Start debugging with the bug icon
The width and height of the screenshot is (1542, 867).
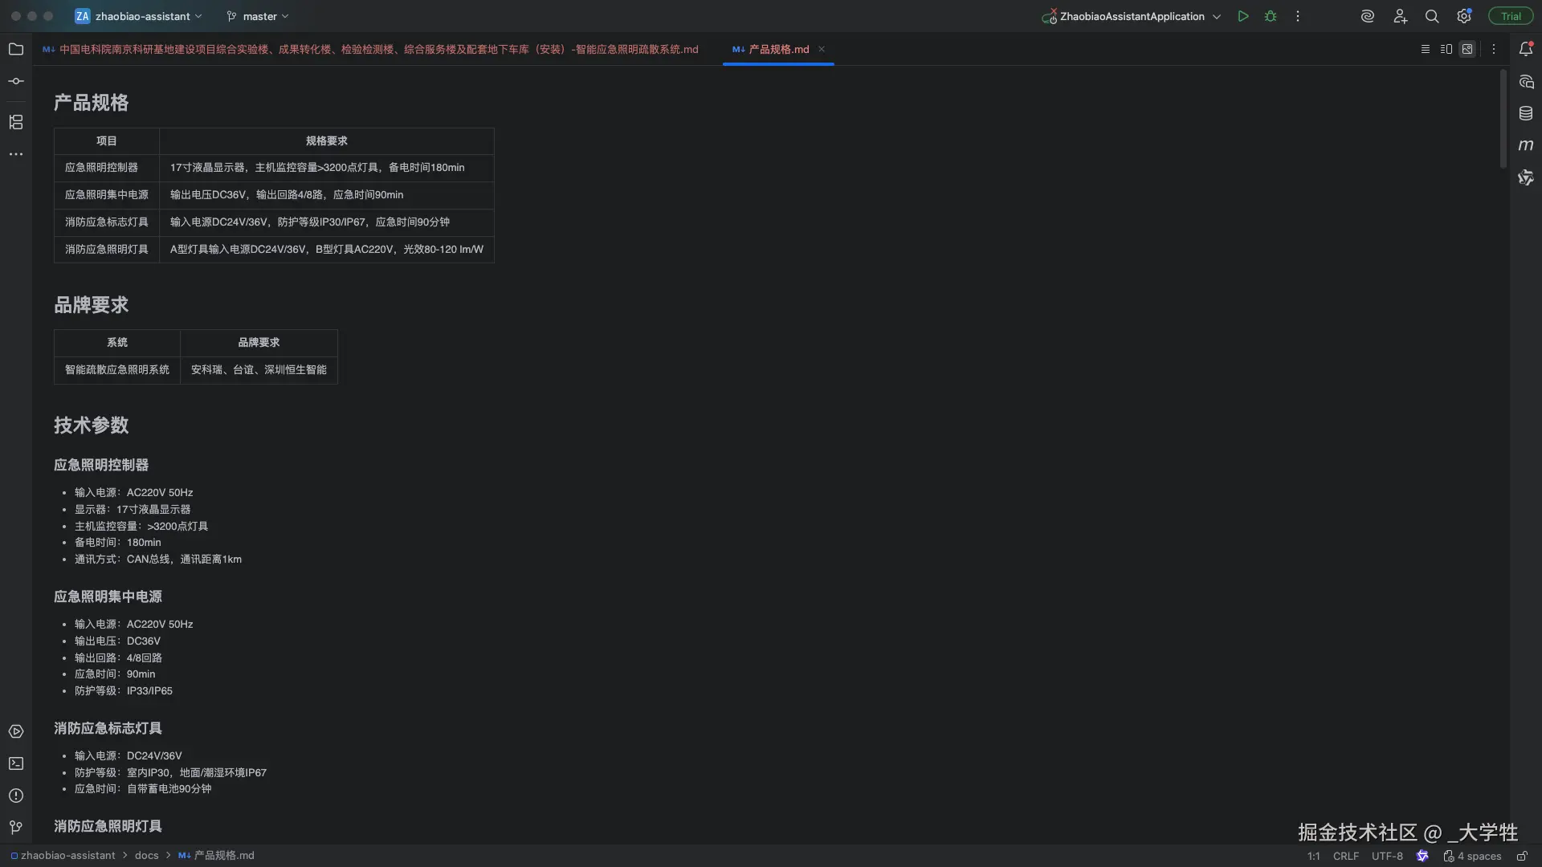1271,16
